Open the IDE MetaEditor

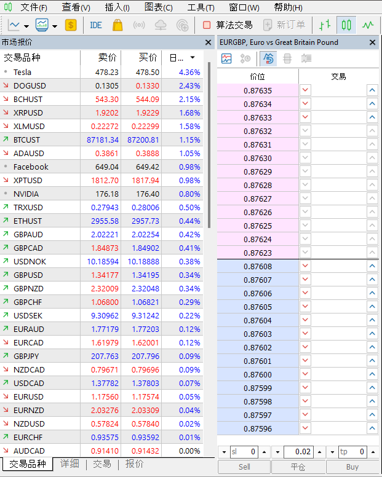[96, 25]
